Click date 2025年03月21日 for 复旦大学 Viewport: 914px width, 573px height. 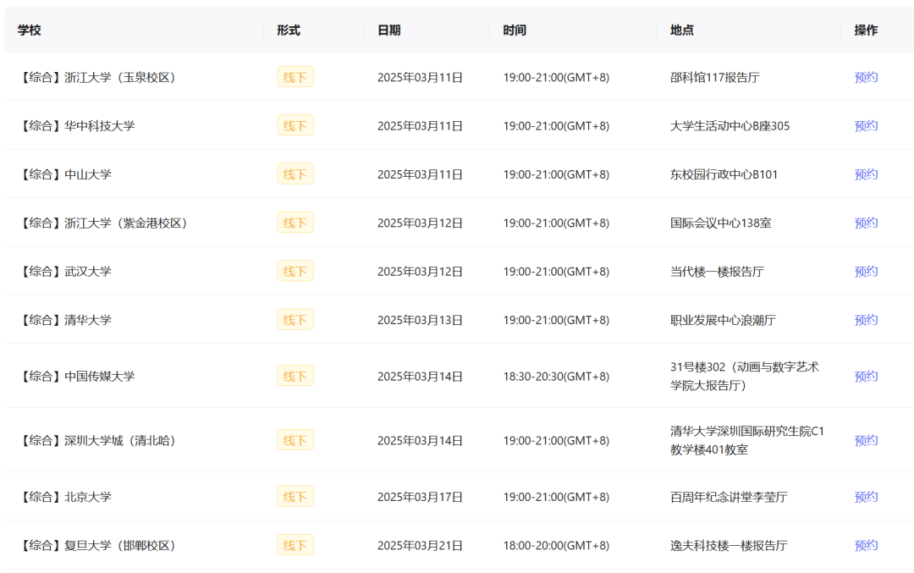(x=420, y=545)
